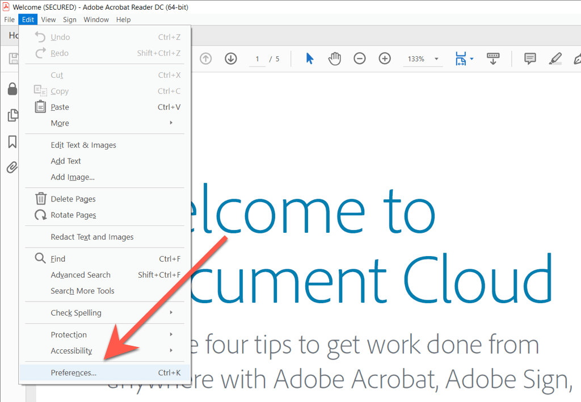Viewport: 581px width, 402px height.
Task: Click the previous page up-arrow icon
Action: click(x=205, y=58)
